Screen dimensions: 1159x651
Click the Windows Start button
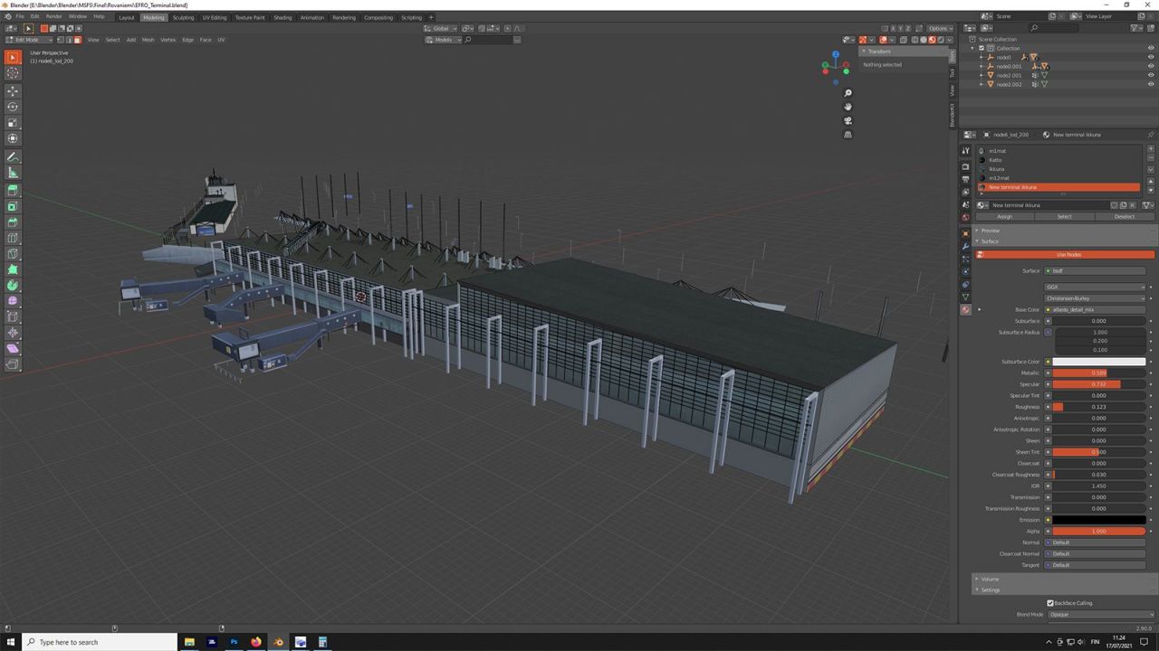point(10,642)
